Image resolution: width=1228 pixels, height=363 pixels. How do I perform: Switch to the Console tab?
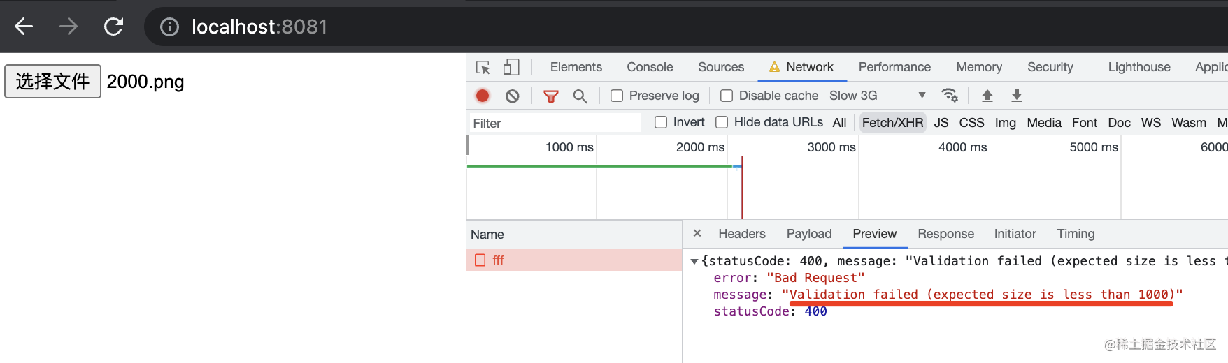[x=650, y=67]
